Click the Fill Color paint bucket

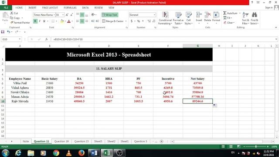[62, 21]
